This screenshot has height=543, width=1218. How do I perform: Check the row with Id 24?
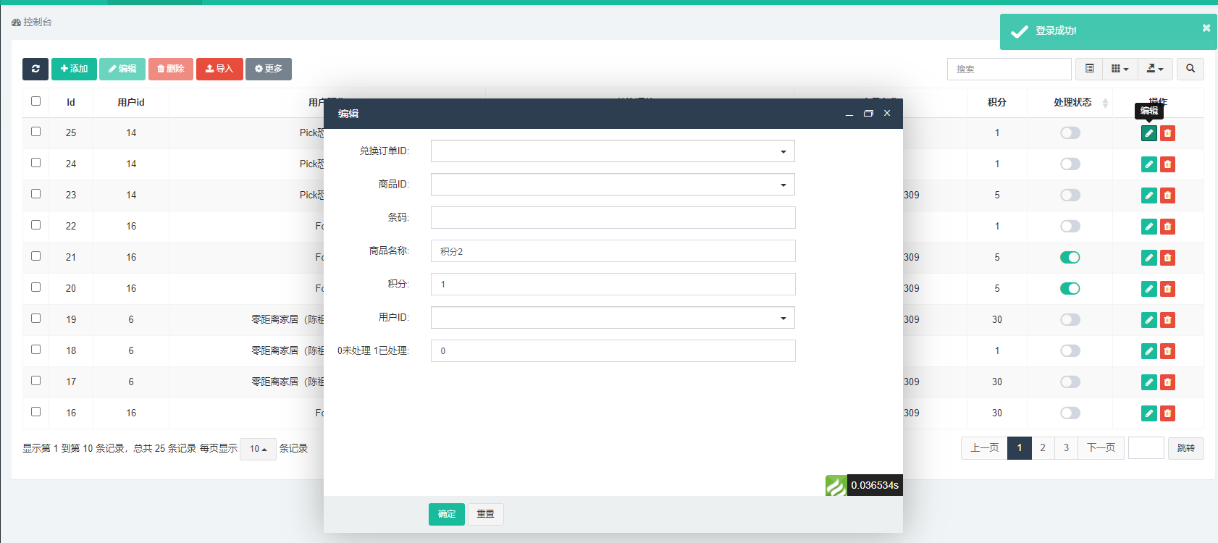[x=35, y=163]
